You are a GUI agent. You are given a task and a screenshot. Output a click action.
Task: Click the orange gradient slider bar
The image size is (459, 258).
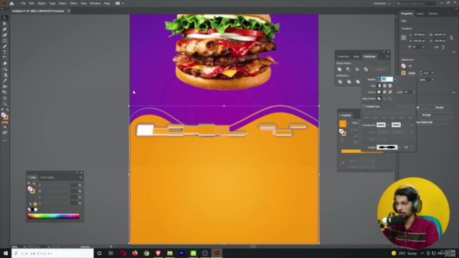coord(362,151)
